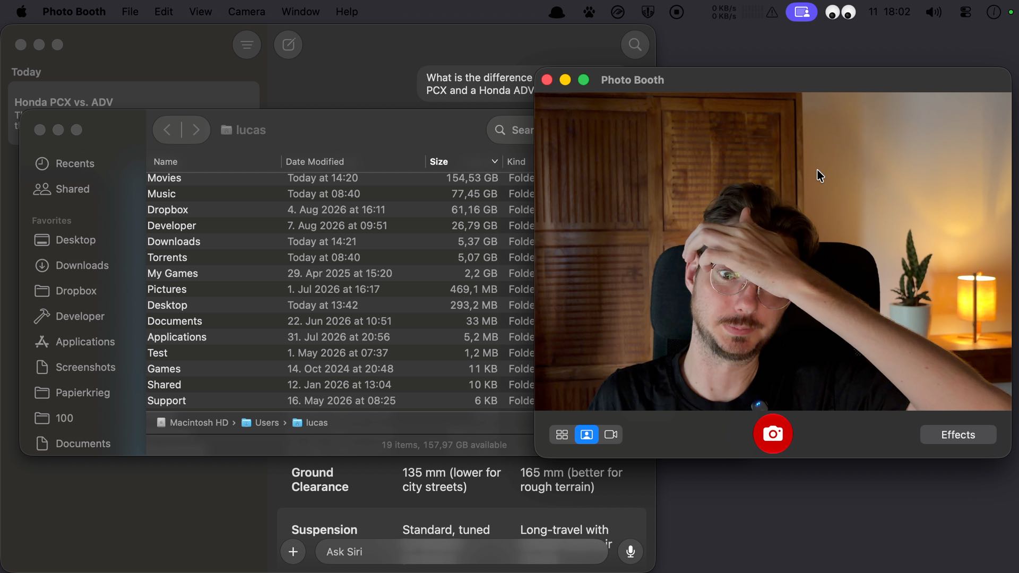The image size is (1019, 573).
Task: Open the shield menu bar icon
Action: [x=648, y=12]
